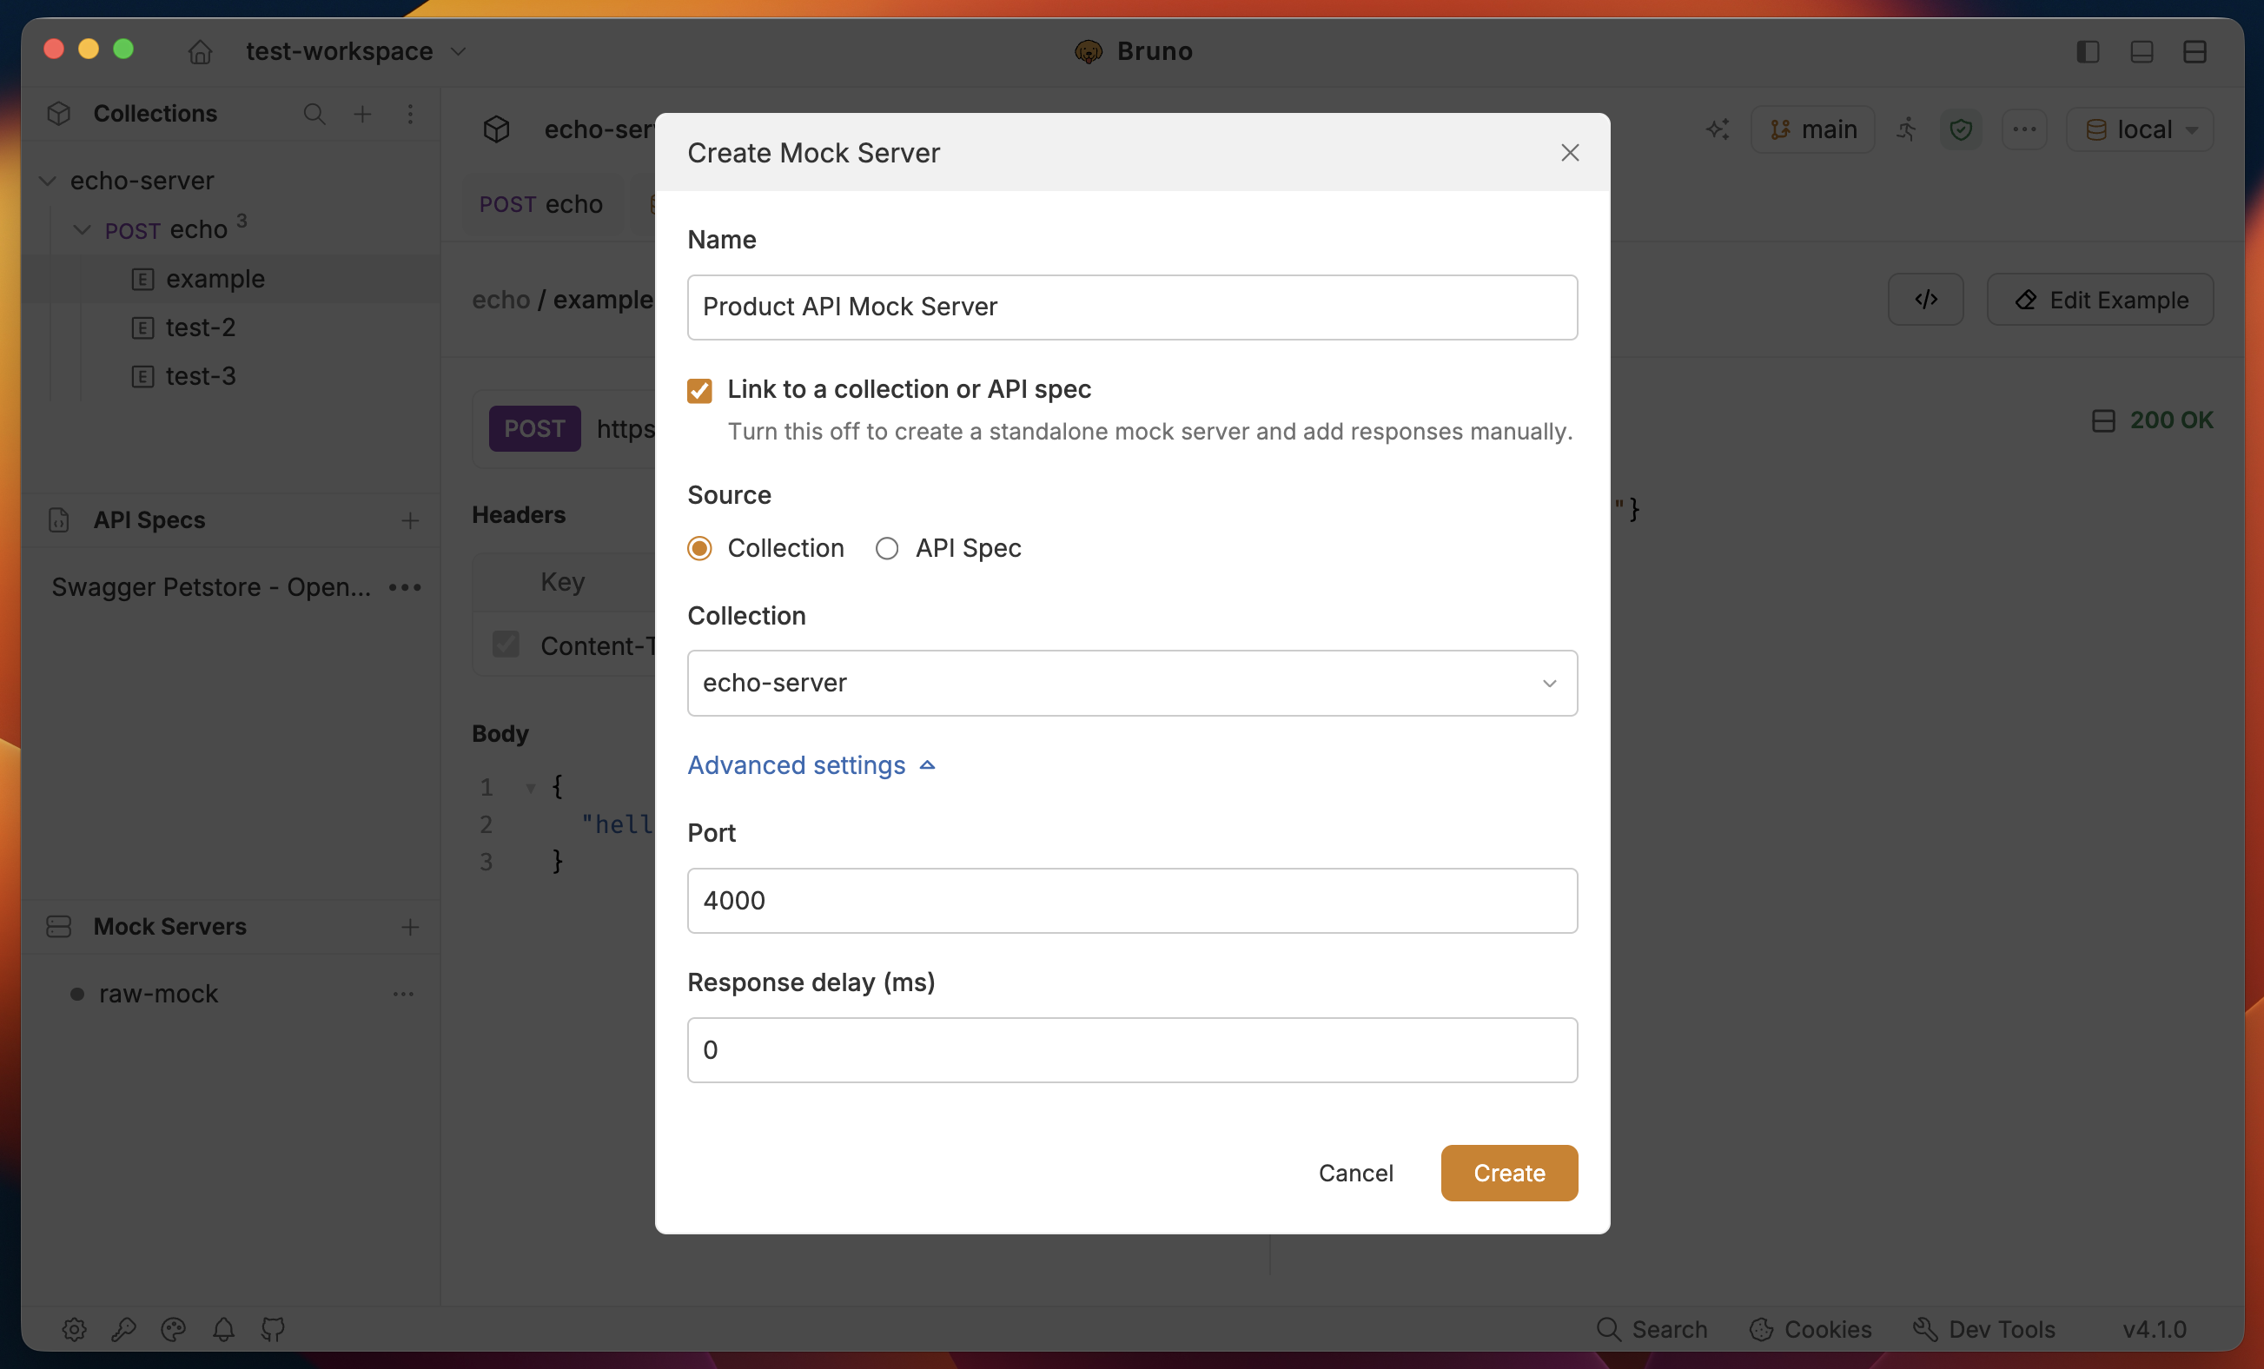Open Swagger Petstore API spec
The image size is (2264, 1369).
pos(211,587)
